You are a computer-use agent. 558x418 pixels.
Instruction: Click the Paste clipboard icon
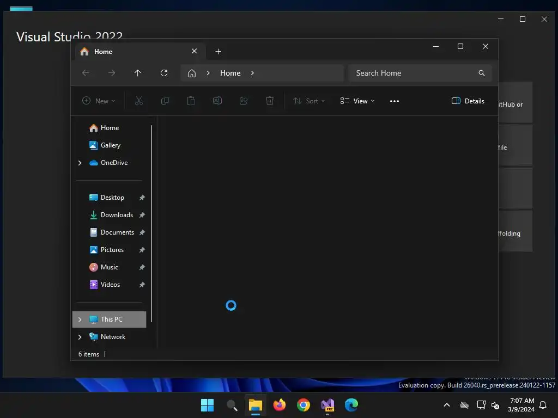click(x=191, y=101)
